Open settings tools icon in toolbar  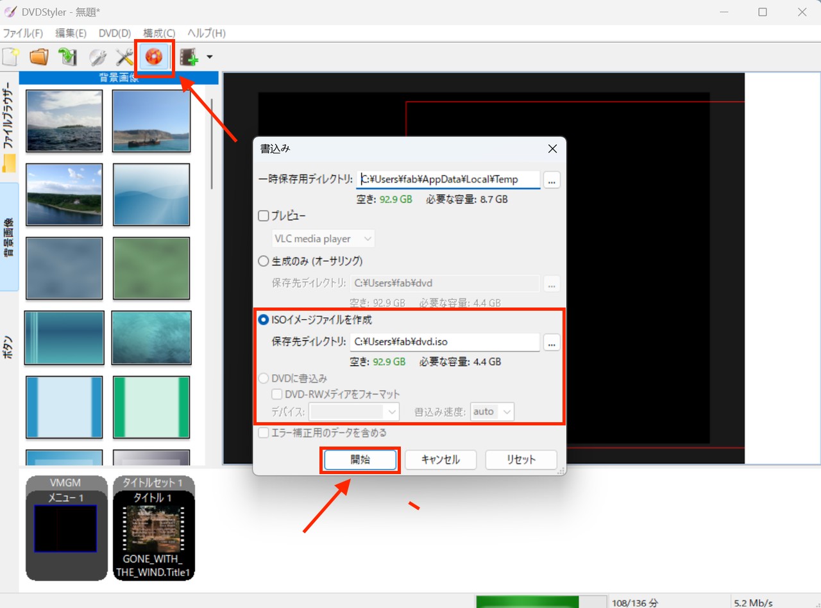124,57
